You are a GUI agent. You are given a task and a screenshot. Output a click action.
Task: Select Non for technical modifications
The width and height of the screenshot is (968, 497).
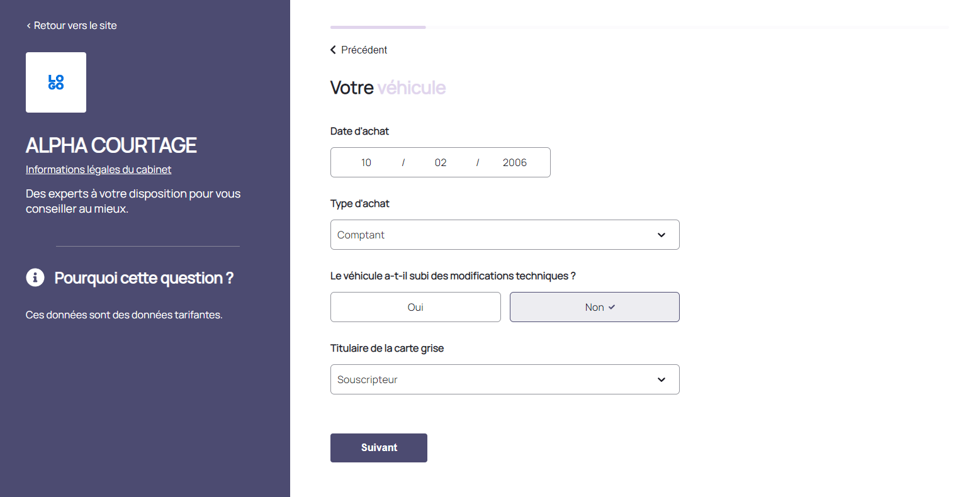coord(594,307)
